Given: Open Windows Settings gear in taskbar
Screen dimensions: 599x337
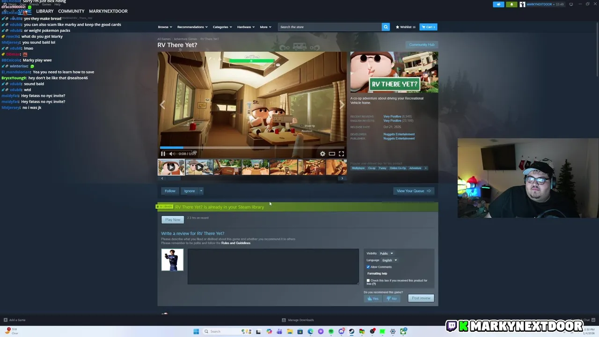Looking at the screenshot, I should click(x=393, y=331).
